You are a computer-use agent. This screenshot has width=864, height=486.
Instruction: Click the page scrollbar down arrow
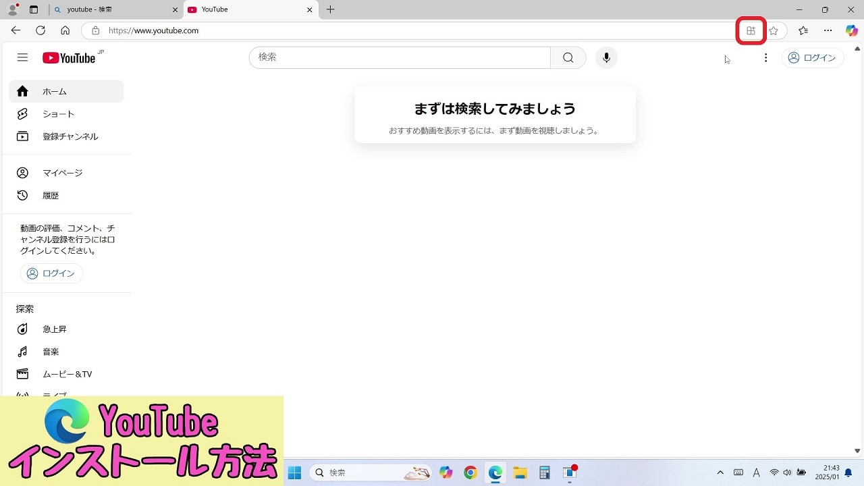point(857,451)
